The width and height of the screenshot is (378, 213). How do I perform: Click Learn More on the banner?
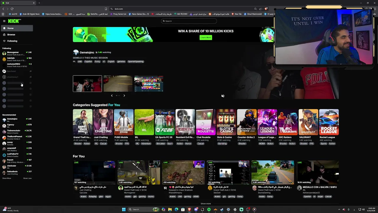(206, 38)
